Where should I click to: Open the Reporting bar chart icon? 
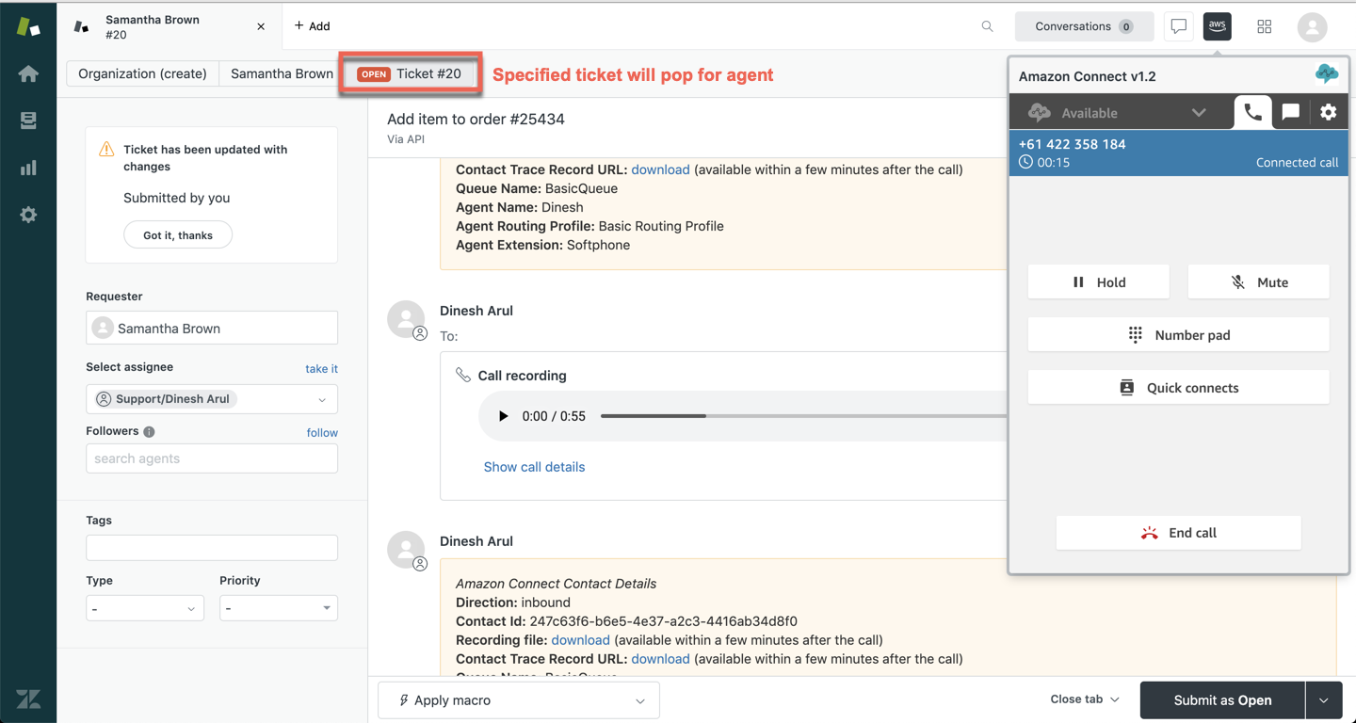coord(28,168)
